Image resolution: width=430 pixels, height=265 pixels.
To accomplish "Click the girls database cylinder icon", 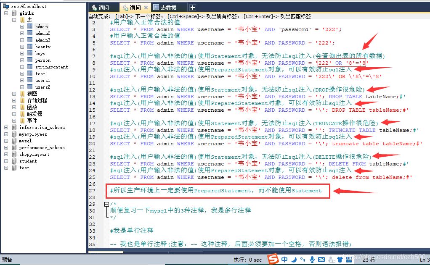I will tap(14, 13).
